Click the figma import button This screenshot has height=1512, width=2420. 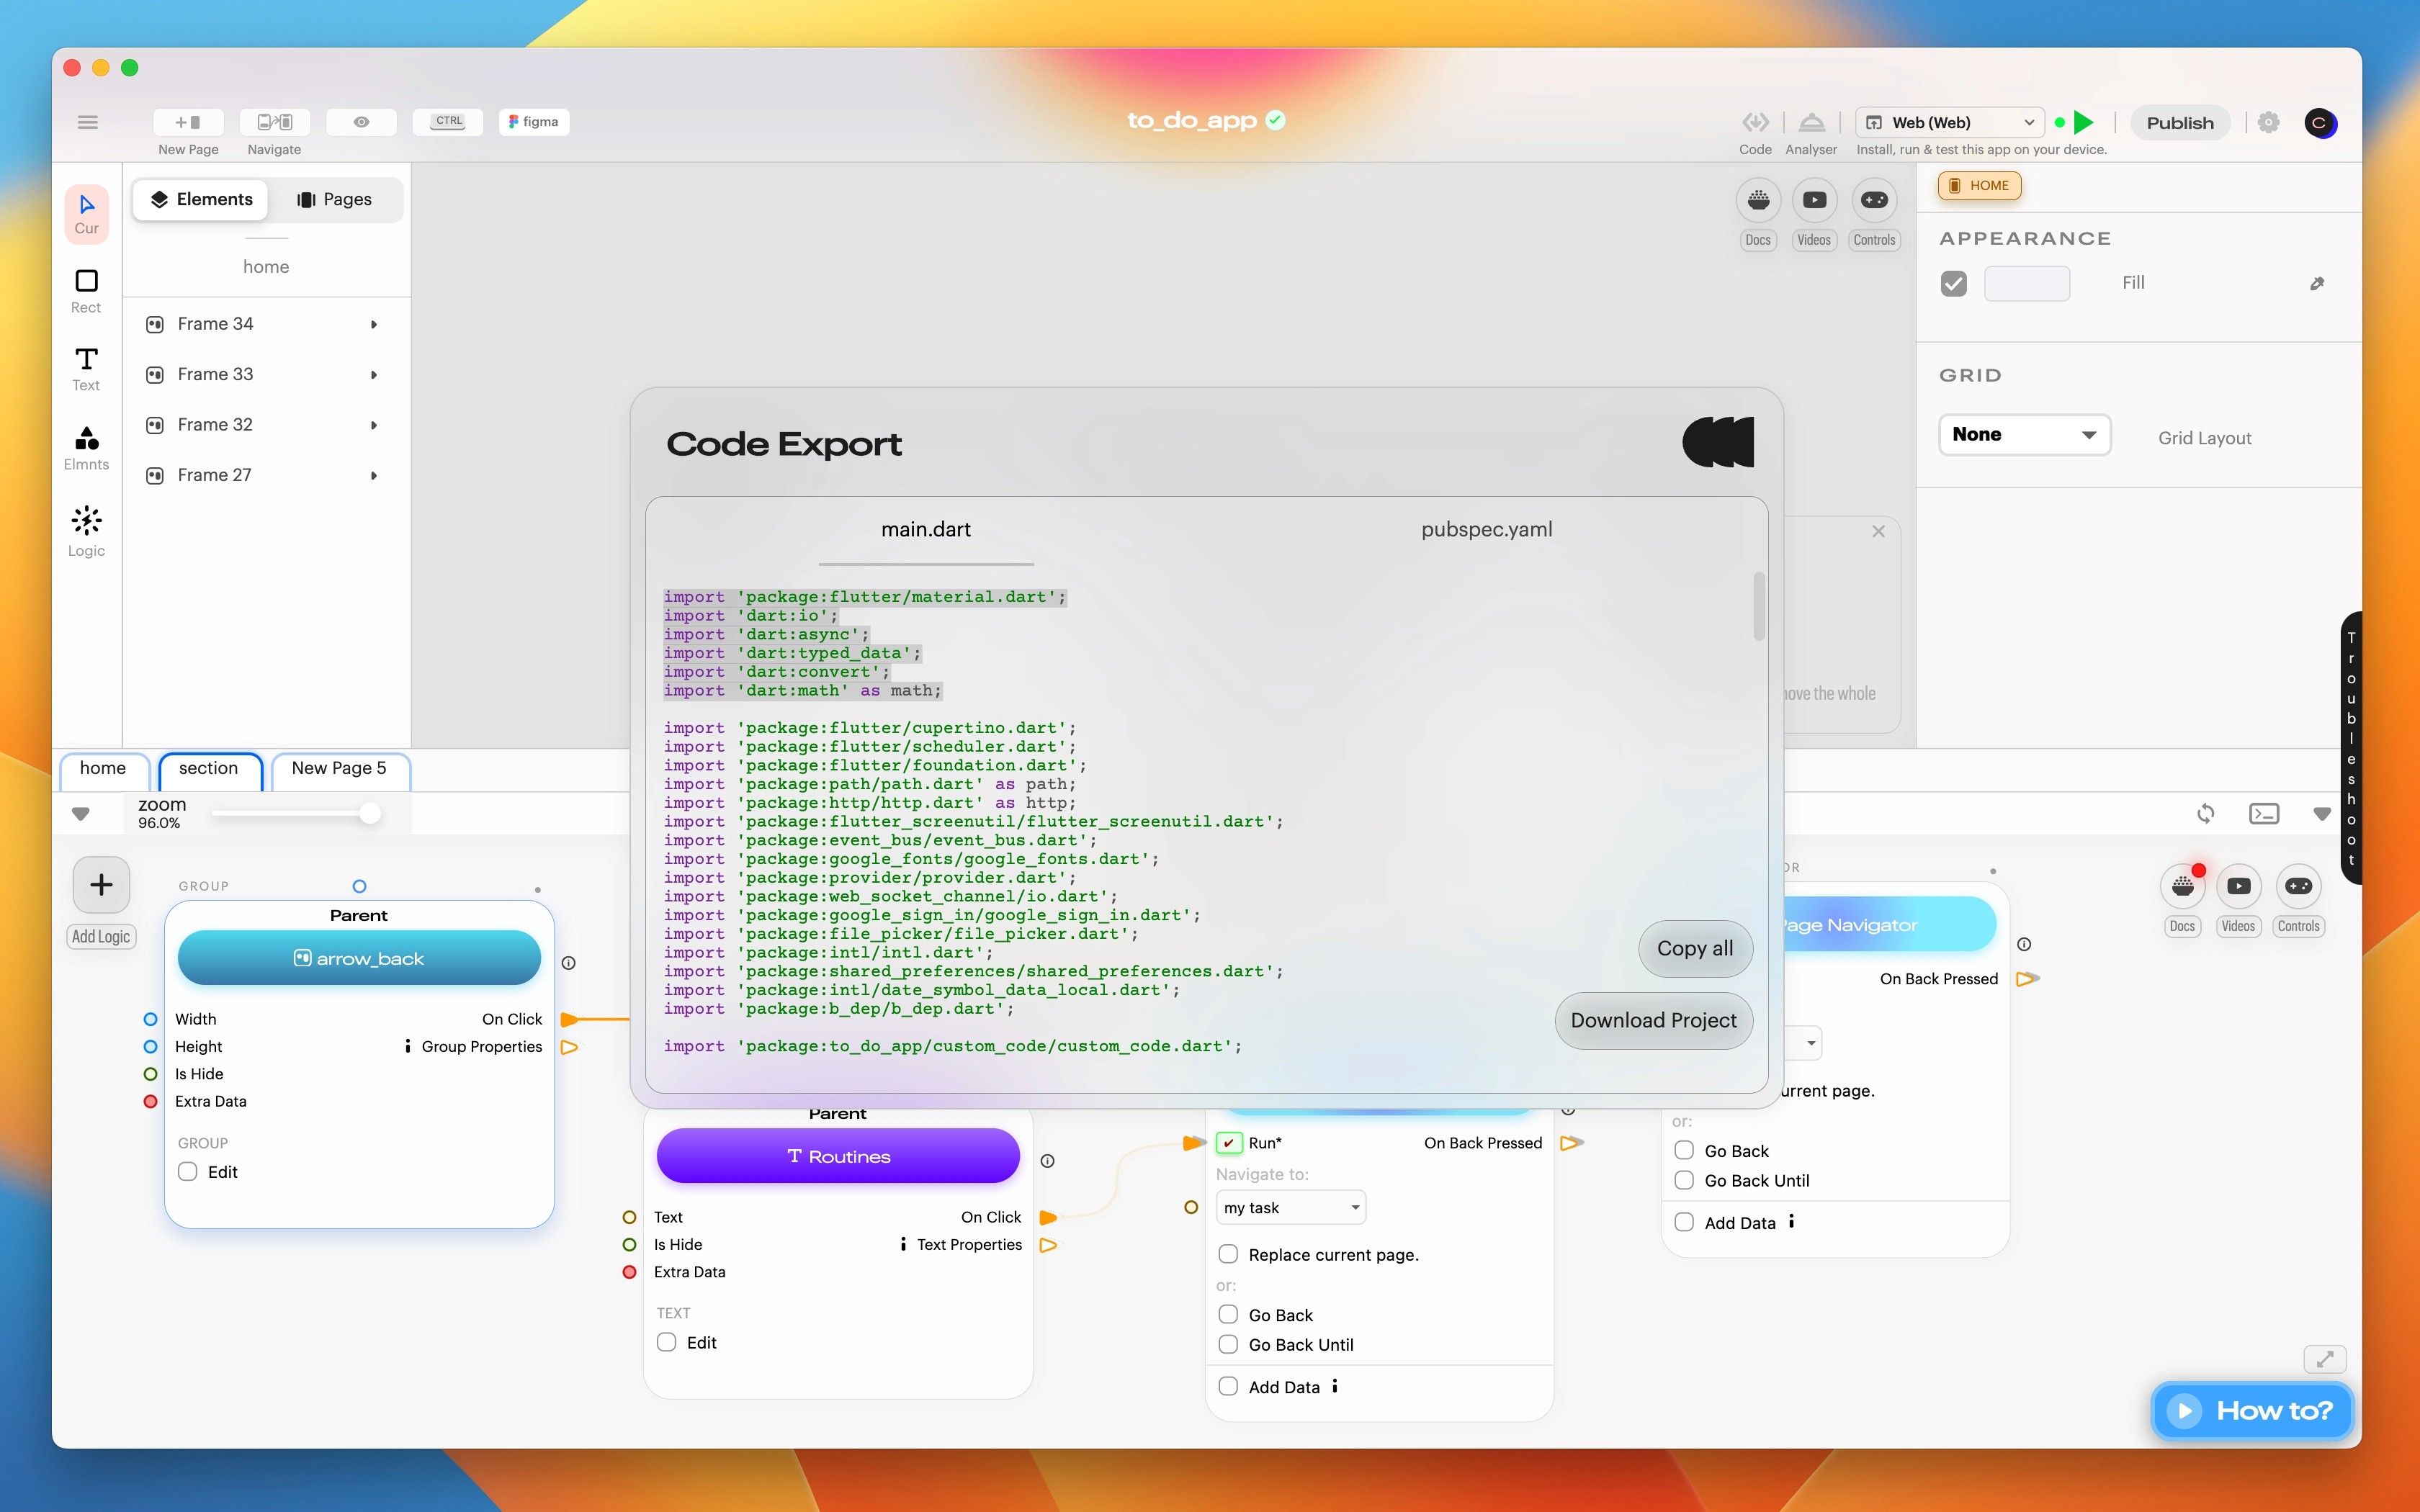(534, 122)
